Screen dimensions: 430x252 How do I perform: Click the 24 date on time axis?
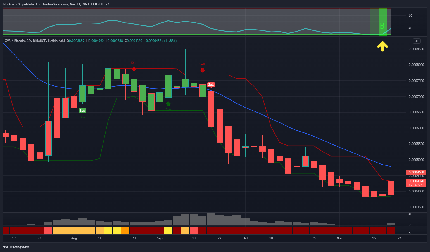tap(400, 238)
